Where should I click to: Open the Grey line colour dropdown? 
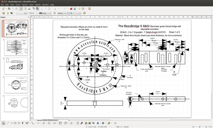(x=45, y=13)
